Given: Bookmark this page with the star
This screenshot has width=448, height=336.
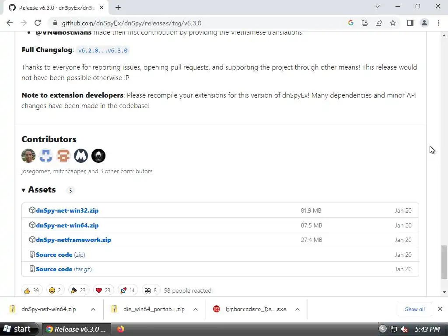Looking at the screenshot, I should pos(393,23).
